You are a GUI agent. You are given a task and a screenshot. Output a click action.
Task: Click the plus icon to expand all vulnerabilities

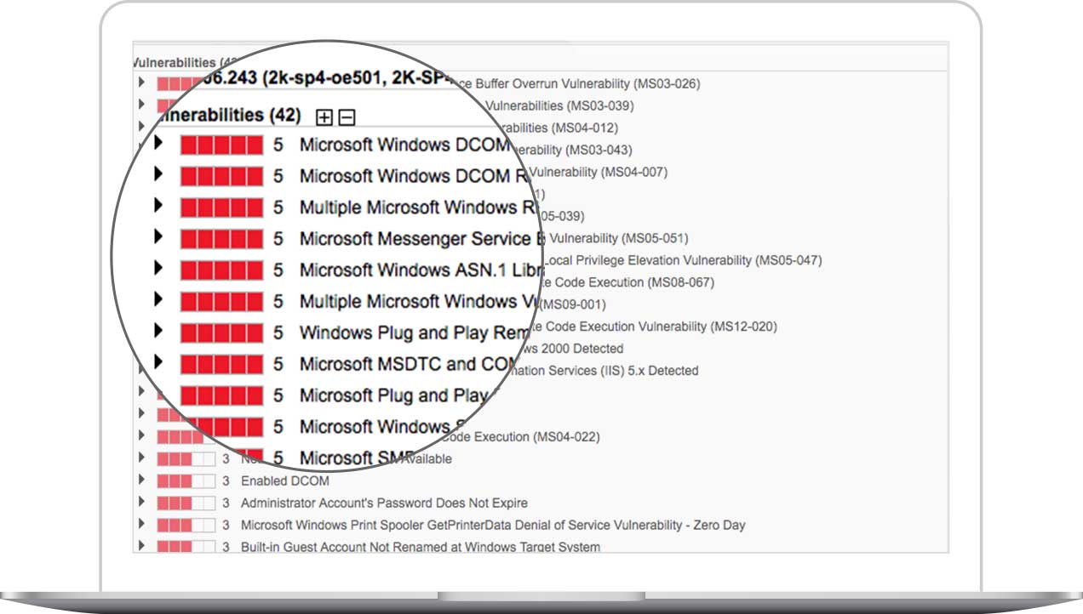point(324,117)
